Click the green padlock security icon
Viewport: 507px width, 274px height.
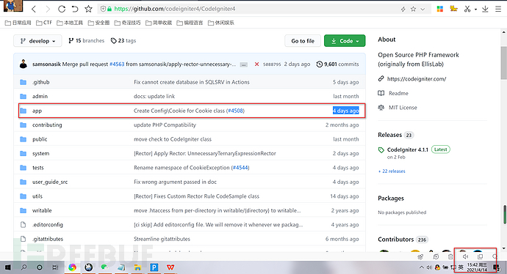[109, 9]
